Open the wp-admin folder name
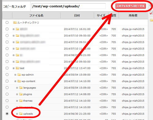 pyautogui.click(x=28, y=75)
